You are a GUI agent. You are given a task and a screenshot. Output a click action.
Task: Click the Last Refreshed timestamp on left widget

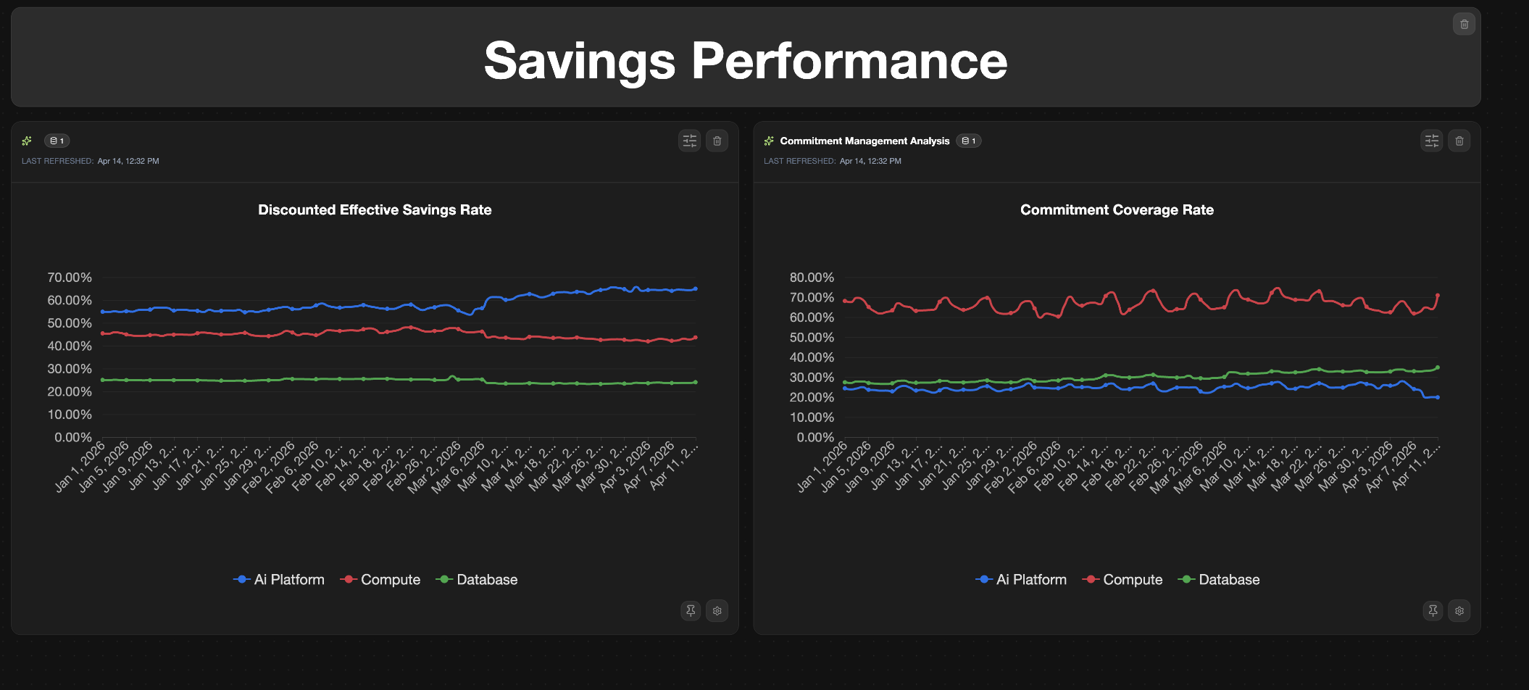point(89,161)
